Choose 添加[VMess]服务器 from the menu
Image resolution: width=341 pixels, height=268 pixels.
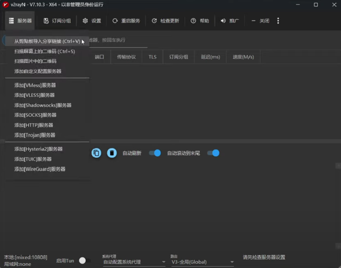35,85
